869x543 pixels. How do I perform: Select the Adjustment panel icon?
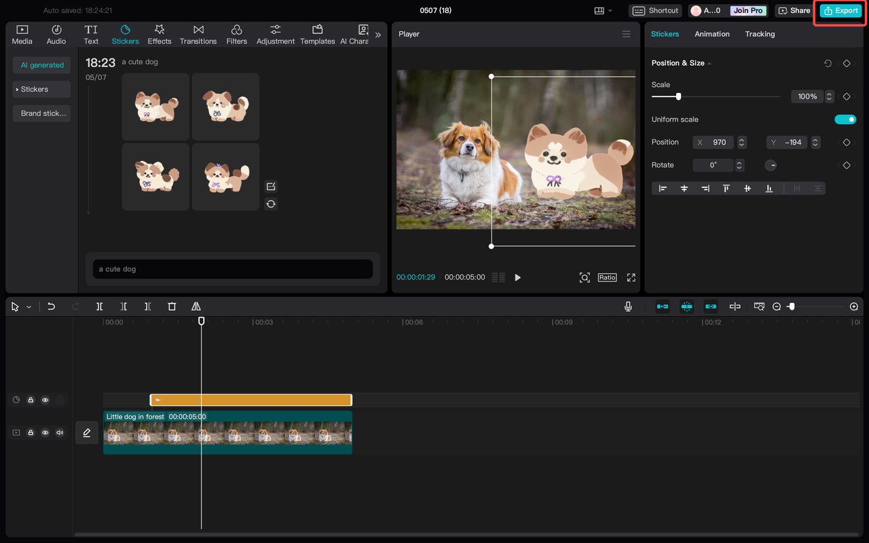pos(275,34)
